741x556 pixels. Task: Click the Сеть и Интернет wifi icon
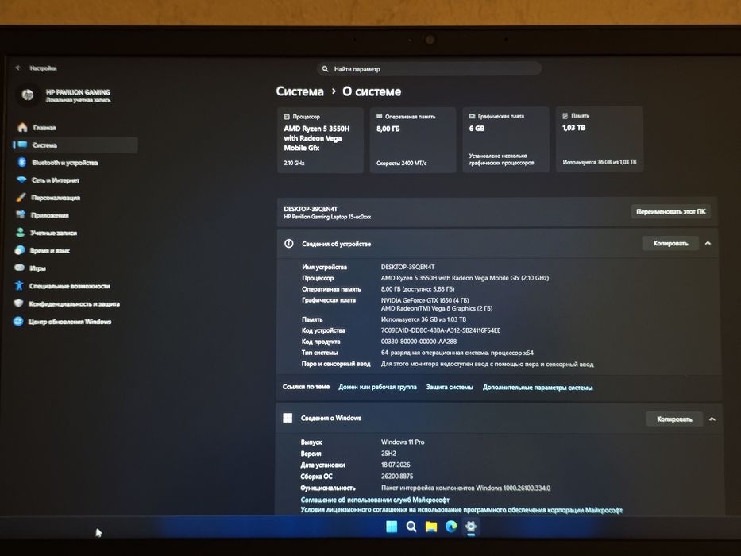click(21, 180)
